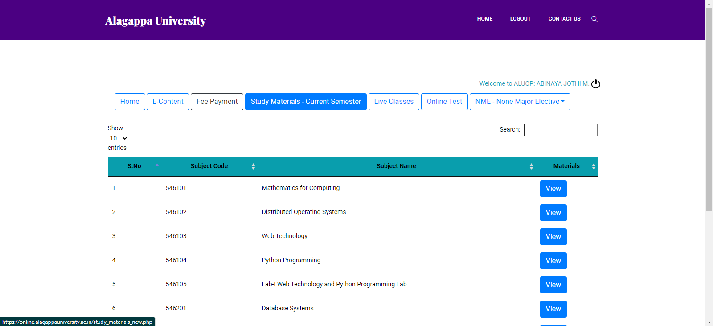Sort by Subject Code column arrows
The width and height of the screenshot is (713, 326).
tap(253, 166)
